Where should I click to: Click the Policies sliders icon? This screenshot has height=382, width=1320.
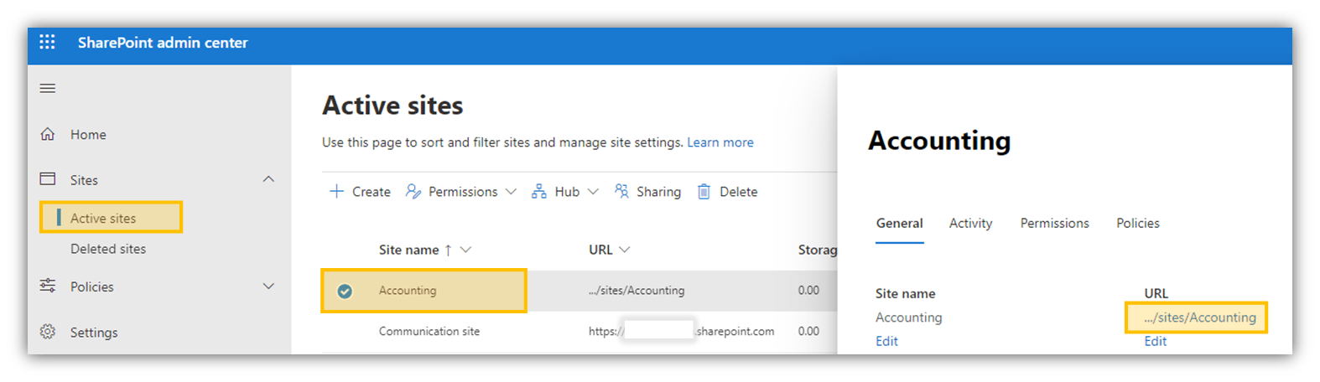pyautogui.click(x=48, y=286)
